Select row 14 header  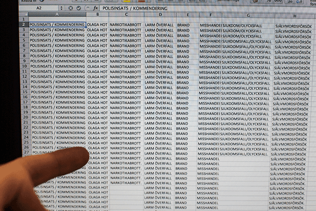click(x=25, y=87)
